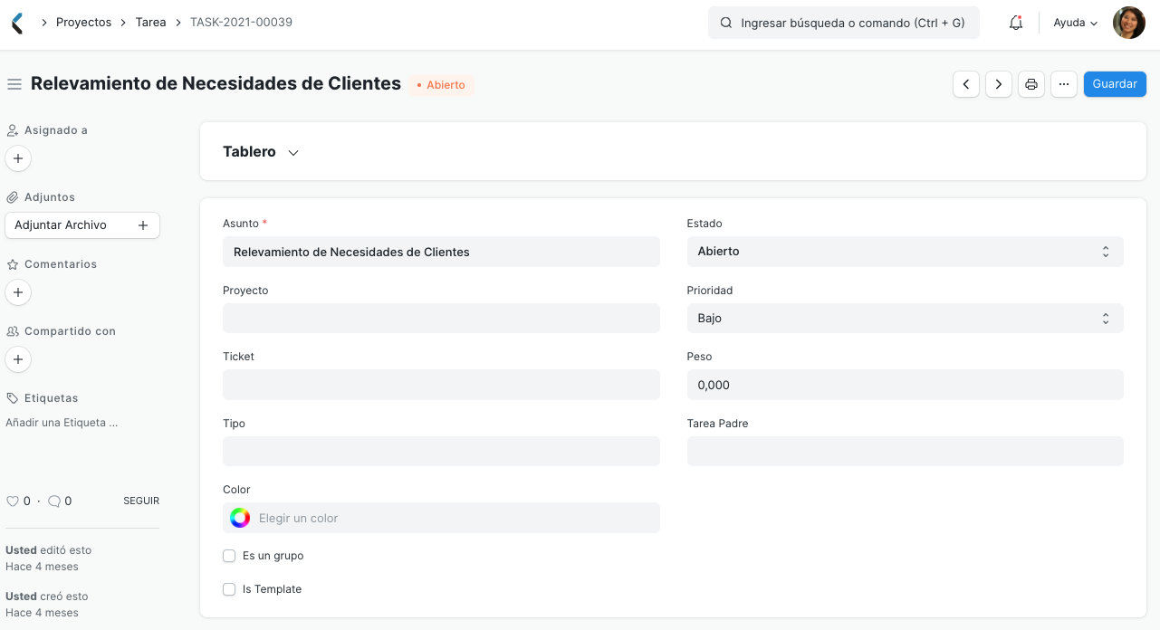The width and height of the screenshot is (1160, 630).
Task: Add a comment with plus button
Action: click(18, 292)
